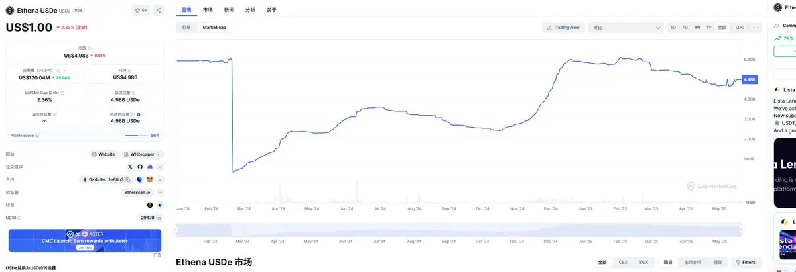Viewport: 796px width, 272px height.
Task: Open the X (Twitter) social link
Action: coord(130,167)
